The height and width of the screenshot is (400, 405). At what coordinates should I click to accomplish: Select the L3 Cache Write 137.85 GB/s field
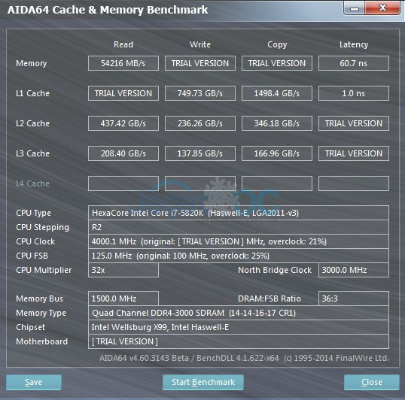(x=200, y=153)
